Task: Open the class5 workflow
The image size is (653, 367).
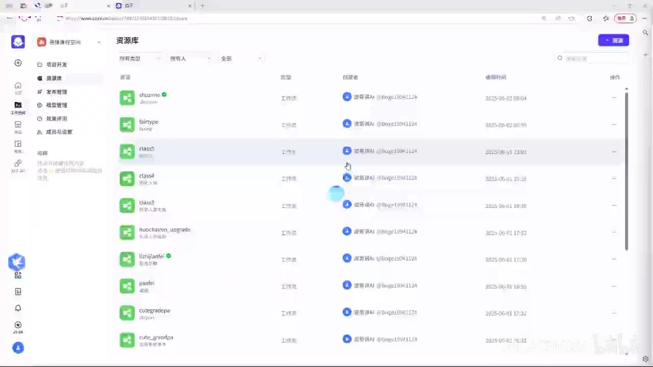Action: (x=146, y=149)
